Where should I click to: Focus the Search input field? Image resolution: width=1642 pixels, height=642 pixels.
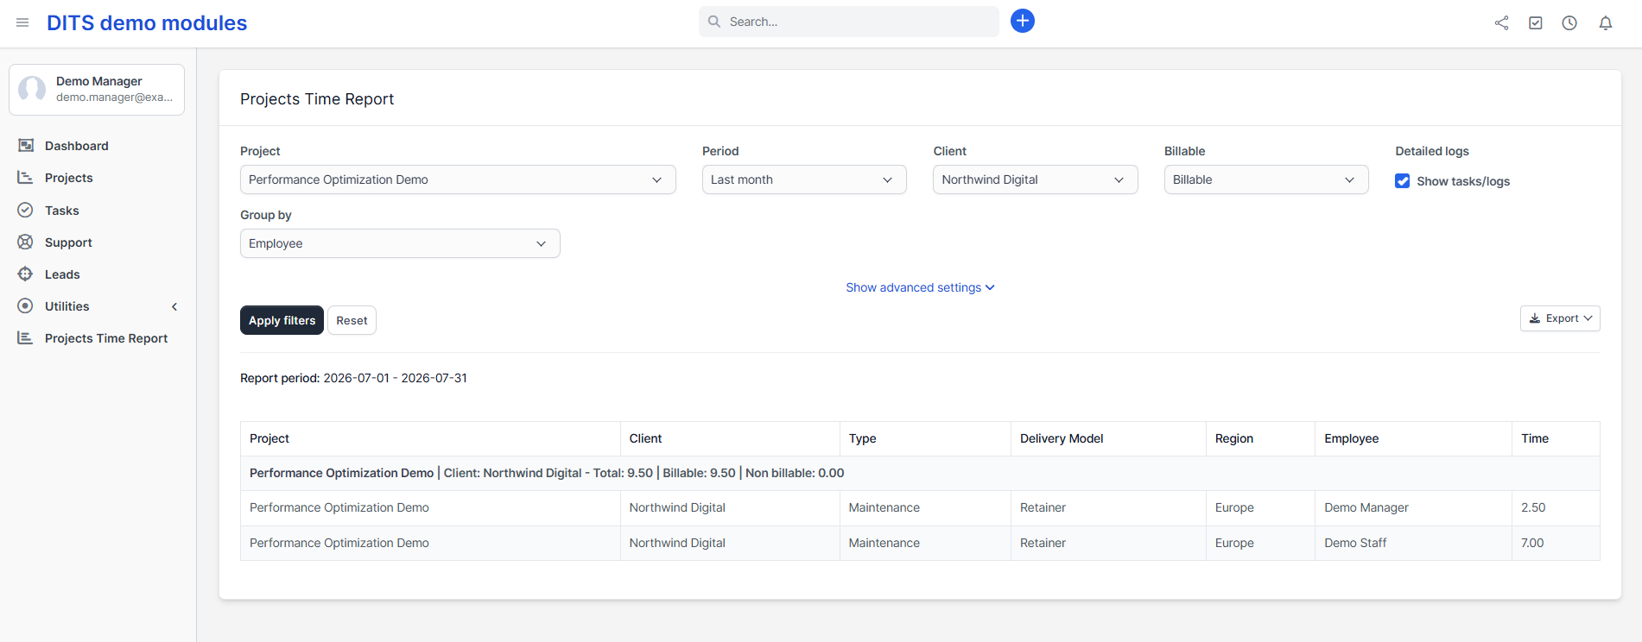click(x=848, y=22)
